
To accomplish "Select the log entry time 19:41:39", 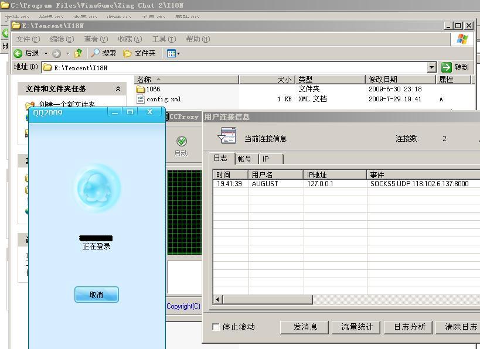I will tap(229, 184).
